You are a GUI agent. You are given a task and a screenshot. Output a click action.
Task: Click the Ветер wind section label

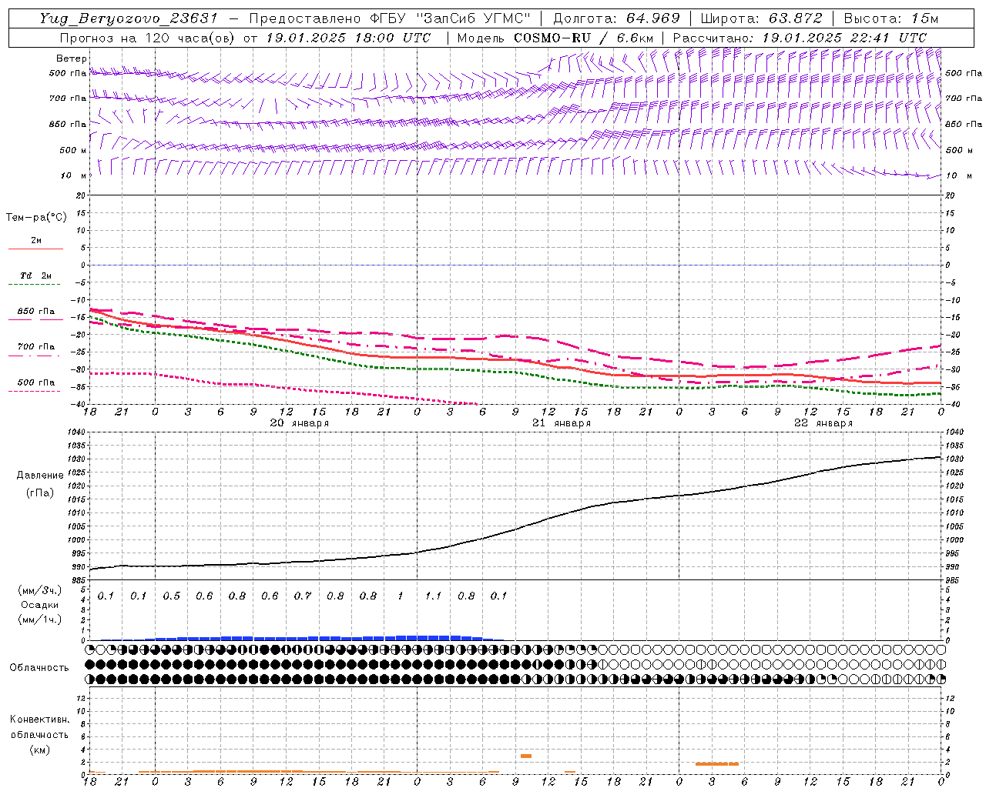click(x=71, y=58)
